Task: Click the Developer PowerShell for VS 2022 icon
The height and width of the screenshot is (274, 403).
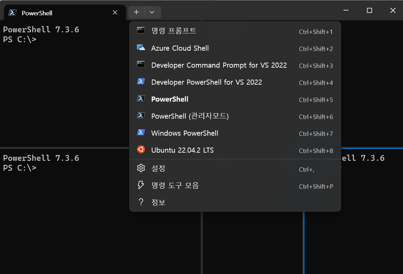Action: [141, 82]
